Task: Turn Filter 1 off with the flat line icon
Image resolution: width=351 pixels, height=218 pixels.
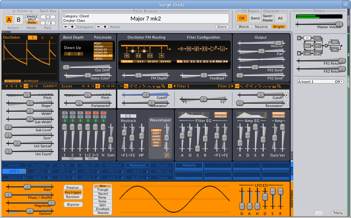Action: coord(122,86)
